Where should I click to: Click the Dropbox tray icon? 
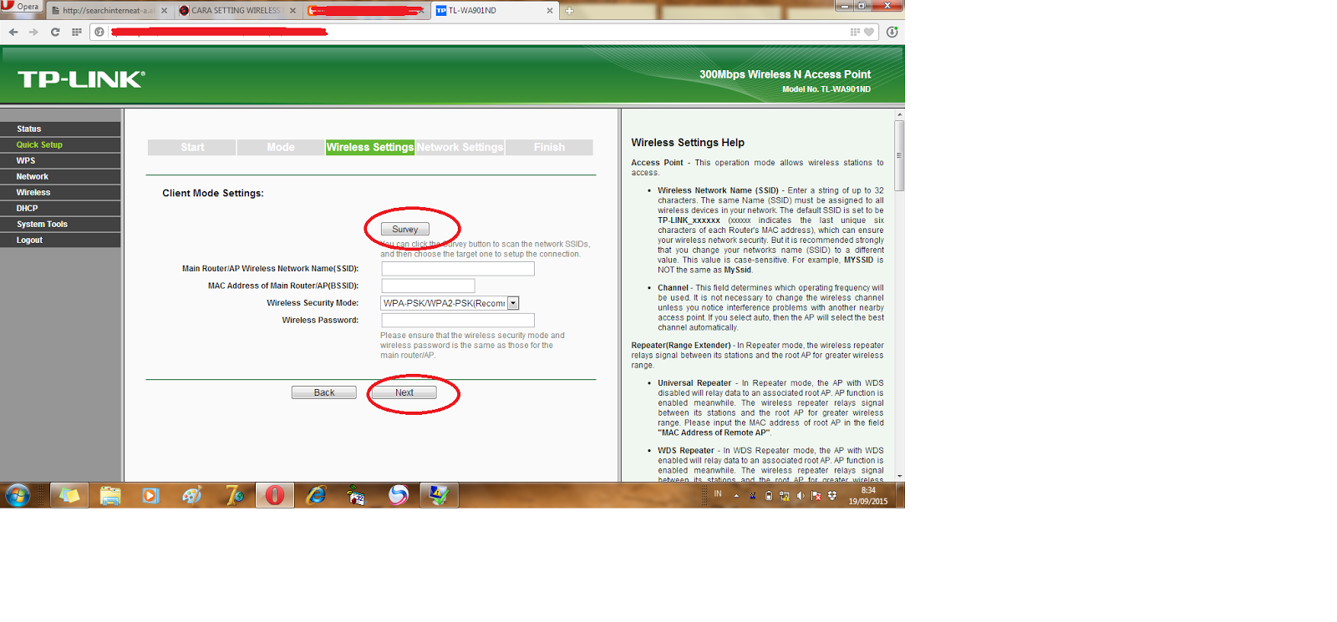(x=832, y=496)
